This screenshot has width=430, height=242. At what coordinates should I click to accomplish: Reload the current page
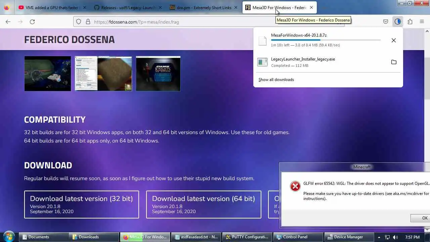32,22
